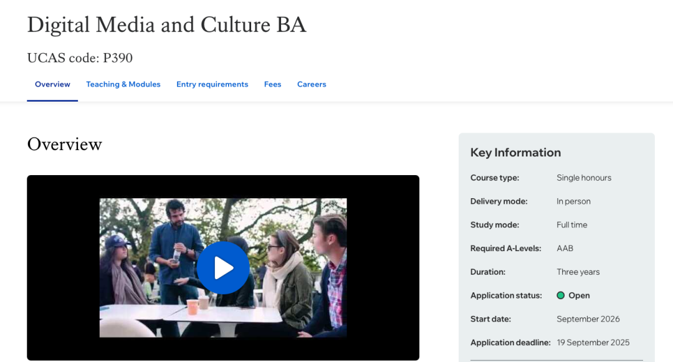
Task: Click the Overview section heading
Action: [64, 144]
